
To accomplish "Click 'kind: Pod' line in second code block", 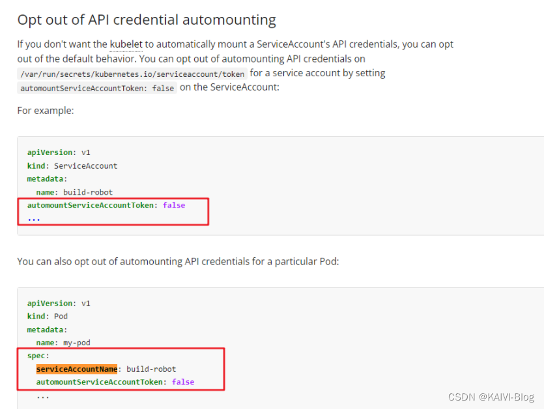I will (x=47, y=317).
